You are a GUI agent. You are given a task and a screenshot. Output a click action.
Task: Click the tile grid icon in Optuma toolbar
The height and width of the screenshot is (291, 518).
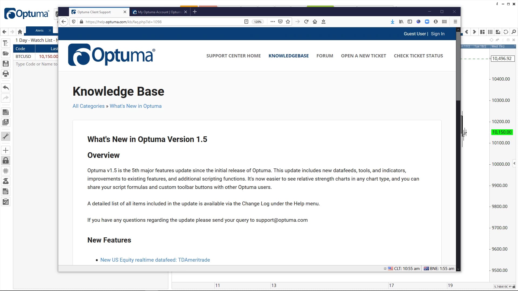pyautogui.click(x=490, y=32)
